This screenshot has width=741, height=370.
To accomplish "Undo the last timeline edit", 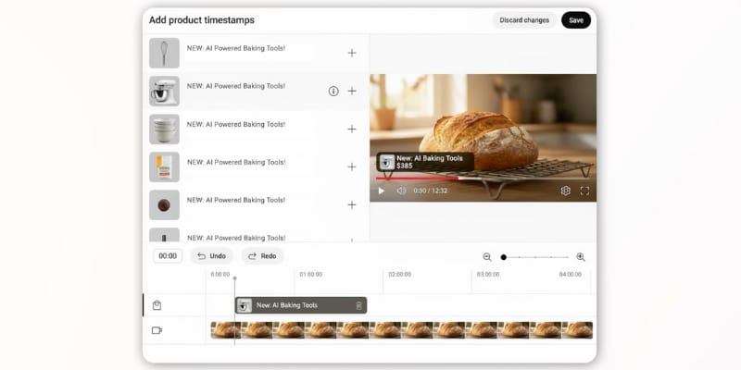I will coord(212,256).
